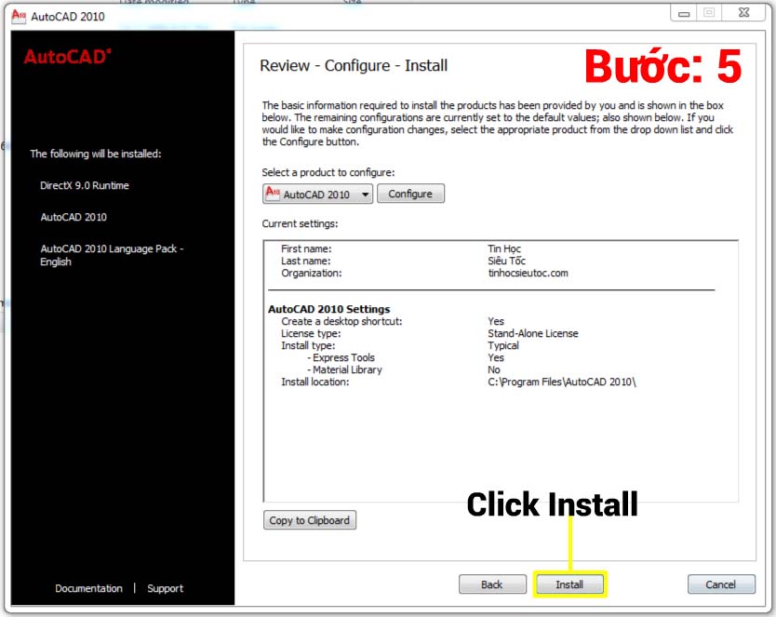This screenshot has height=617, width=776.
Task: Open the product selection dropdown
Action: 317,194
